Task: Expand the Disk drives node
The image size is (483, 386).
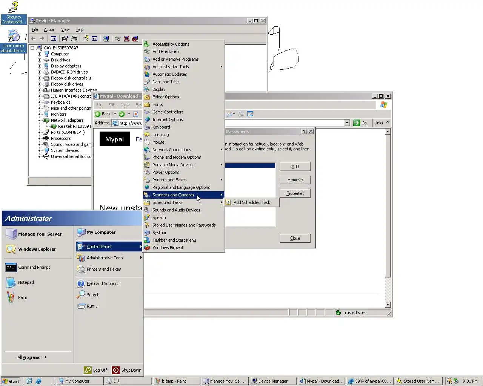Action: [39, 60]
